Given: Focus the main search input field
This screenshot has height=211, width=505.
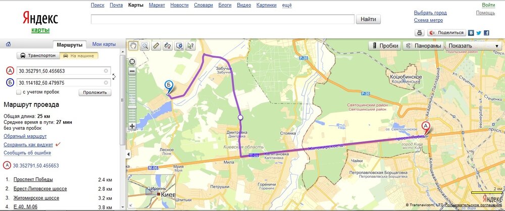Looking at the screenshot, I should pos(223,19).
